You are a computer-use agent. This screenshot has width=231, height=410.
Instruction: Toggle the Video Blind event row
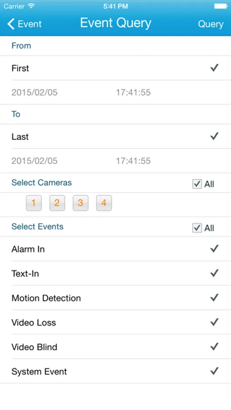115,347
